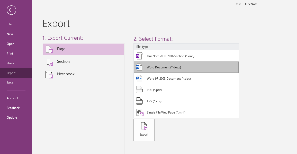
Task: Open the Share tab
Action: (x=16, y=63)
